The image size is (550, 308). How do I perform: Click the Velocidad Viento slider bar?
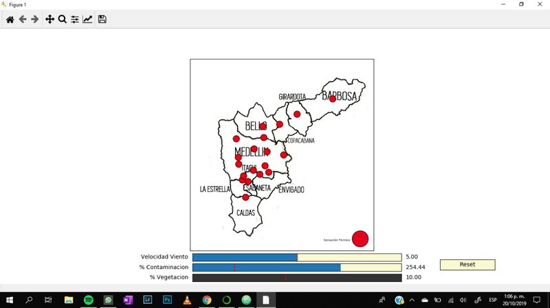pos(296,257)
